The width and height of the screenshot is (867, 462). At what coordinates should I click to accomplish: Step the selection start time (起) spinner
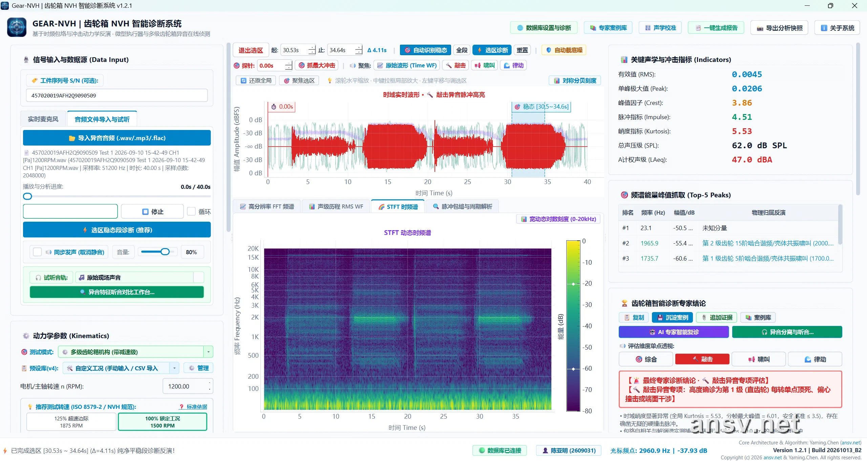312,50
